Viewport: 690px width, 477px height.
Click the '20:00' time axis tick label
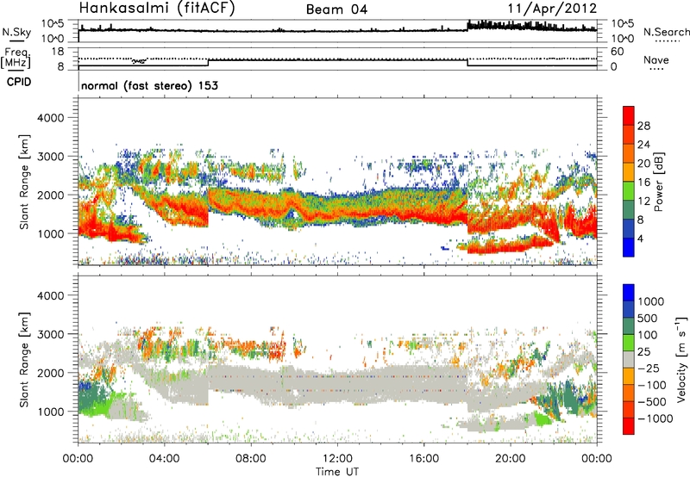coord(511,459)
